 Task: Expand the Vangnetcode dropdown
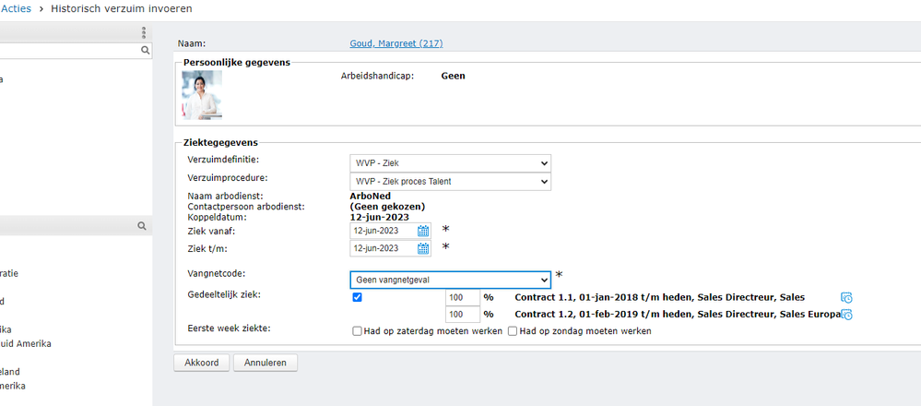tap(450, 280)
